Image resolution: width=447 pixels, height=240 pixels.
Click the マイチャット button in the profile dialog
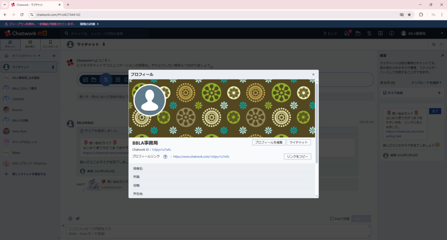click(299, 142)
